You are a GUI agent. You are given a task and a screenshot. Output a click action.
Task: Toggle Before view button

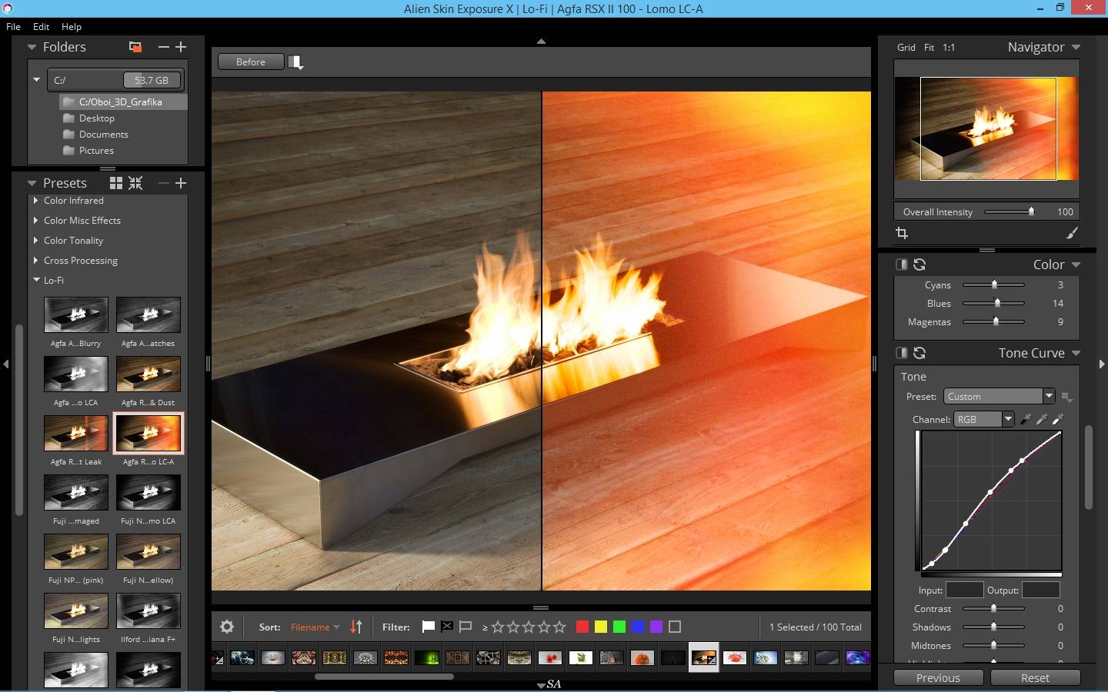[x=251, y=62]
